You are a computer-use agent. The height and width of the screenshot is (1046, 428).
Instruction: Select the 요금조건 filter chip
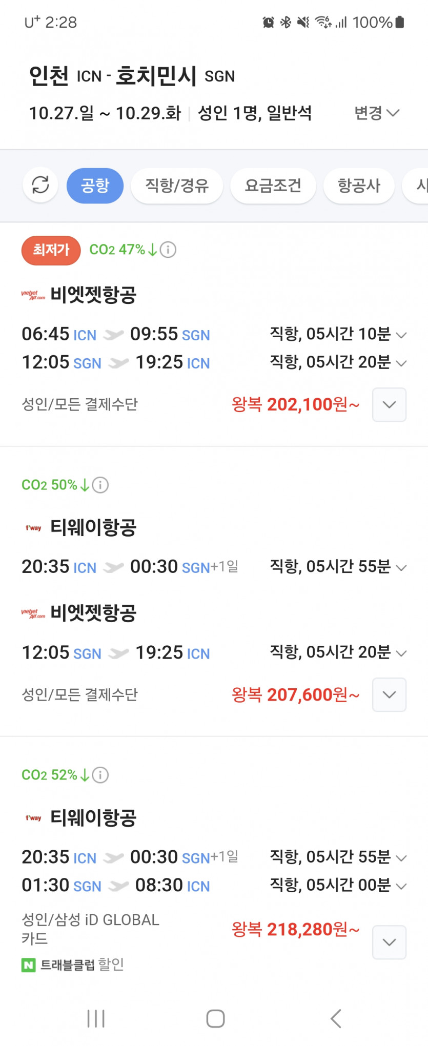(273, 186)
